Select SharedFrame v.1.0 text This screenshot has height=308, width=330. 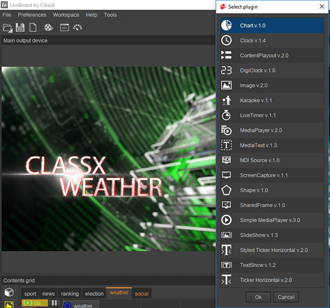point(262,205)
